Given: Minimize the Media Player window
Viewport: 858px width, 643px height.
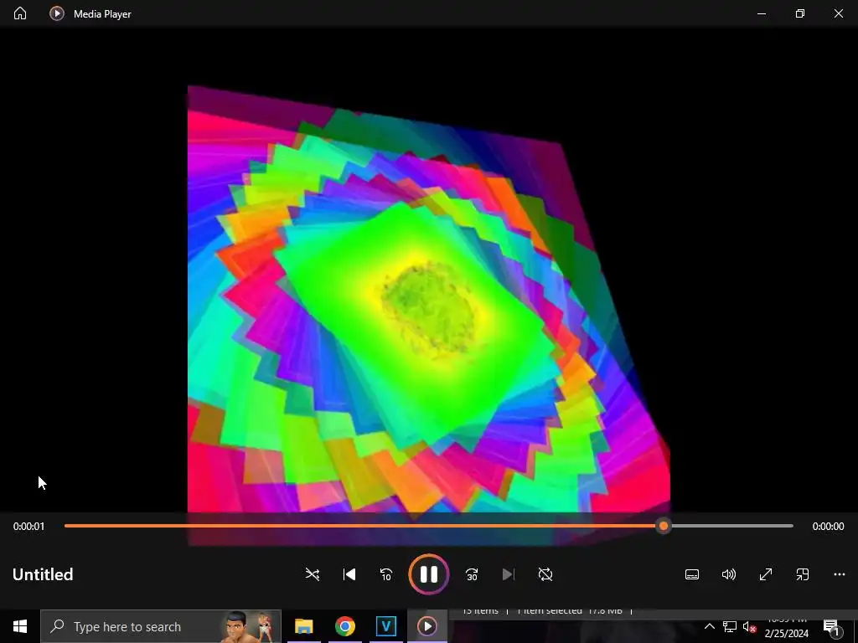Looking at the screenshot, I should 761,13.
